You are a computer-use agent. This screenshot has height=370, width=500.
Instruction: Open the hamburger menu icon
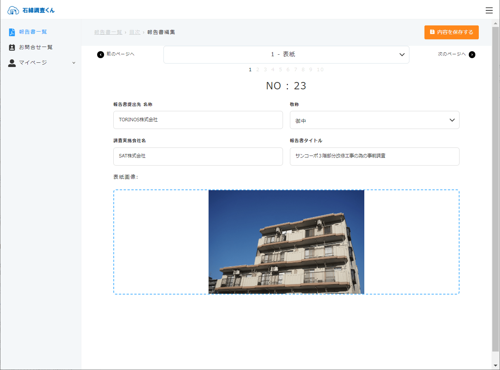click(489, 10)
